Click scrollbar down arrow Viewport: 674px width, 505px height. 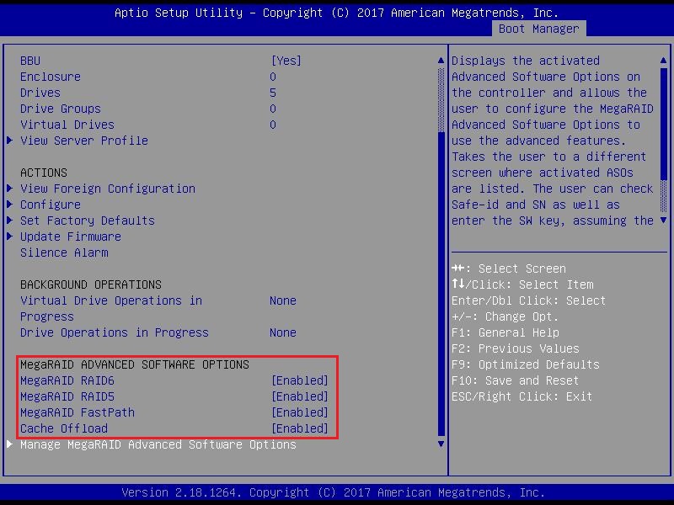[441, 444]
